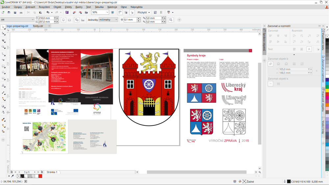Toggle current page layout button

[83, 20]
